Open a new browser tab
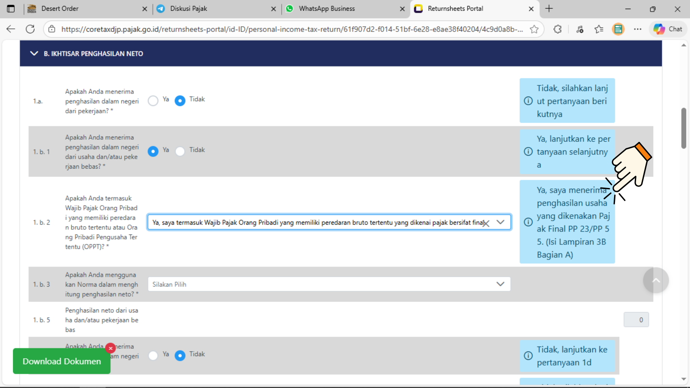Viewport: 690px width, 388px height. coord(549,9)
